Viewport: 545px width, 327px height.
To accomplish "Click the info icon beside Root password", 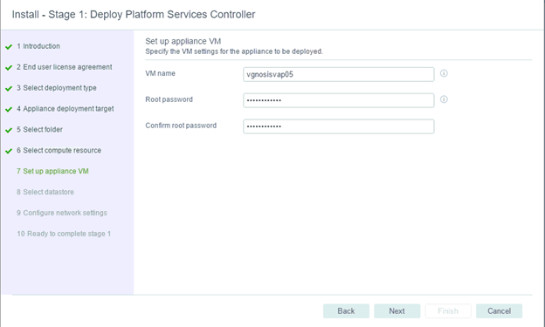I will [x=444, y=99].
